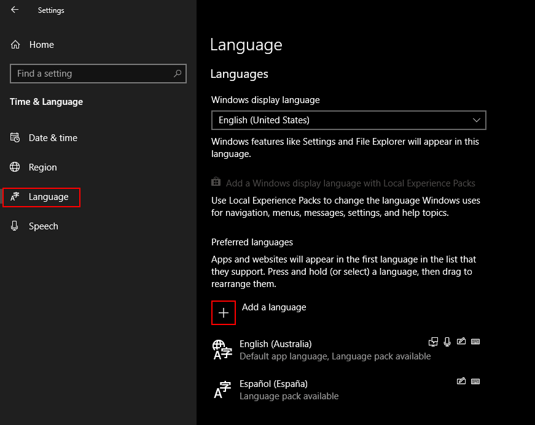The width and height of the screenshot is (535, 425).
Task: Click the English (Australia) language icon
Action: point(222,350)
